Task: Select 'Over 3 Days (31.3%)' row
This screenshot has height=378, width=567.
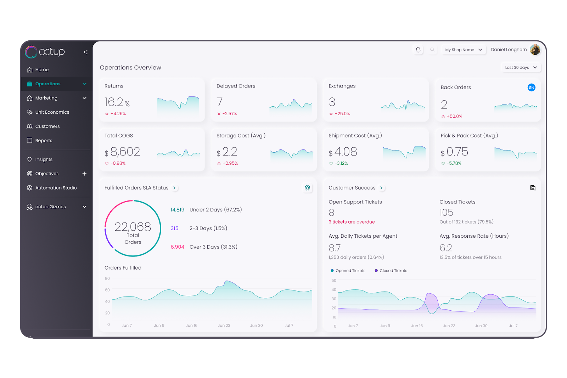Action: [204, 247]
